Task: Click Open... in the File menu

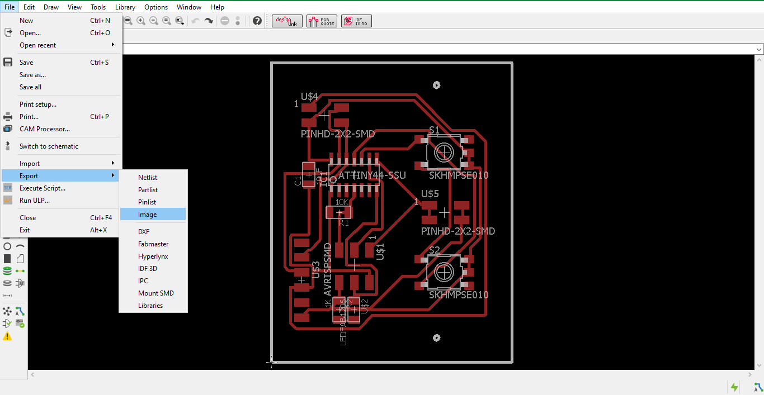Action: [x=61, y=33]
